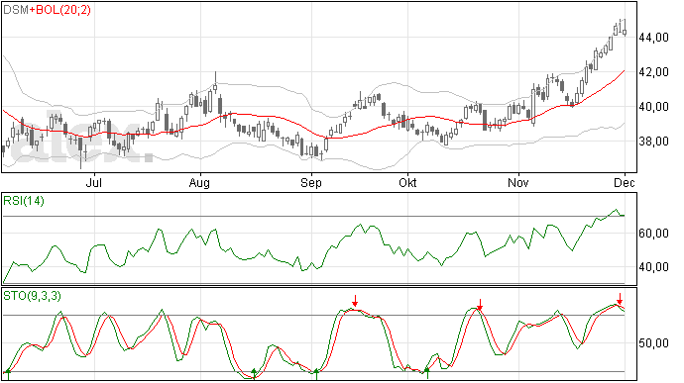Click the red sell arrow in late October stochastic
This screenshot has width=684, height=383.
pos(480,305)
